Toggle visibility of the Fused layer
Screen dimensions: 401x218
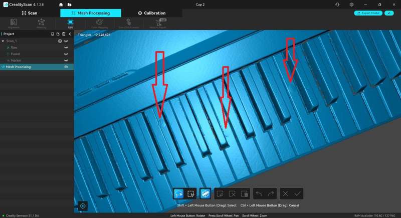(66, 54)
